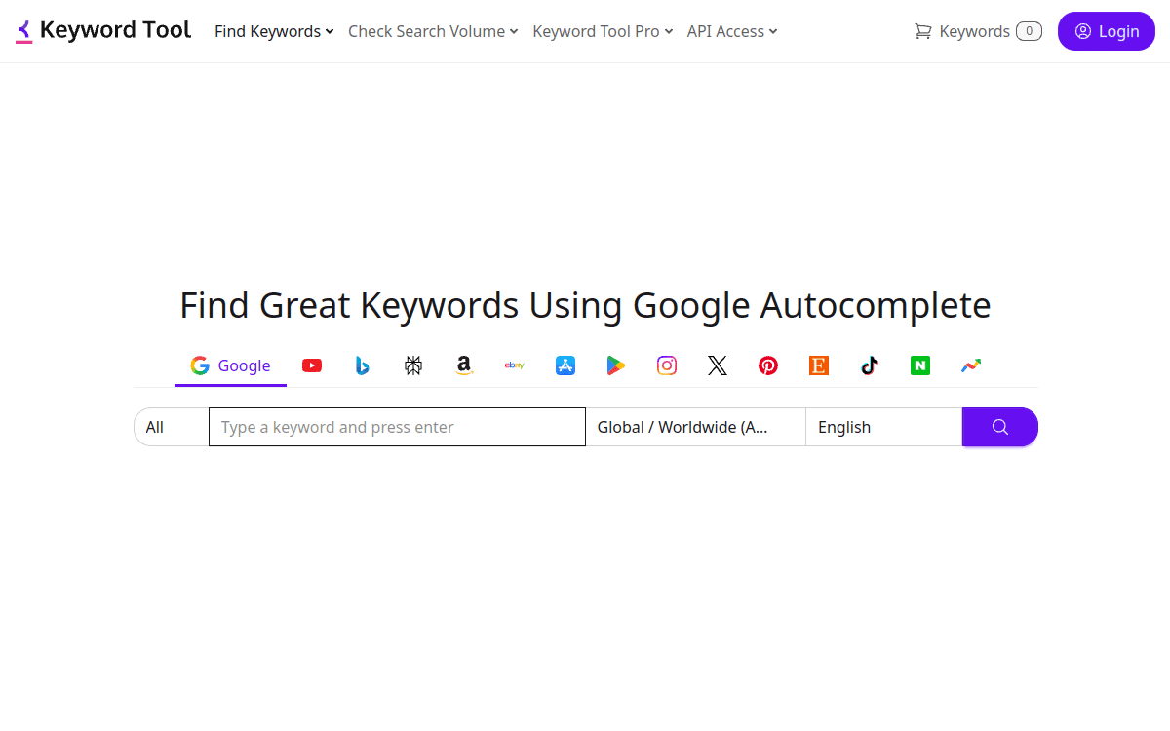Switch to Pinterest keyword research
Screen dimensions: 1170x731
point(768,365)
